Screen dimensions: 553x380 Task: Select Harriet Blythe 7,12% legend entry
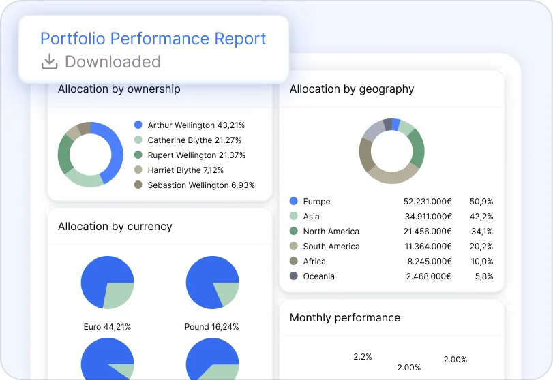[185, 170]
